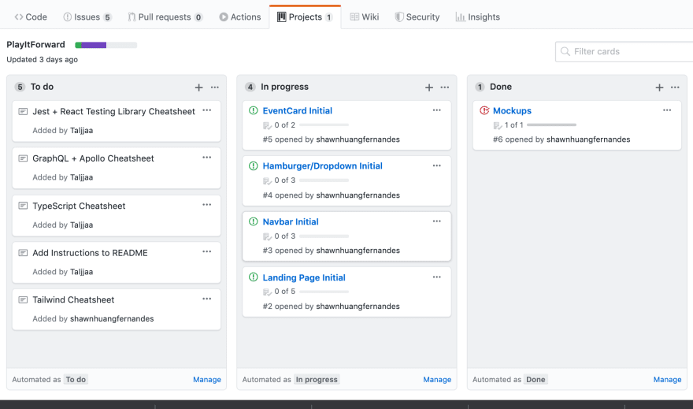Add a card to To do column
The width and height of the screenshot is (693, 409).
[199, 87]
